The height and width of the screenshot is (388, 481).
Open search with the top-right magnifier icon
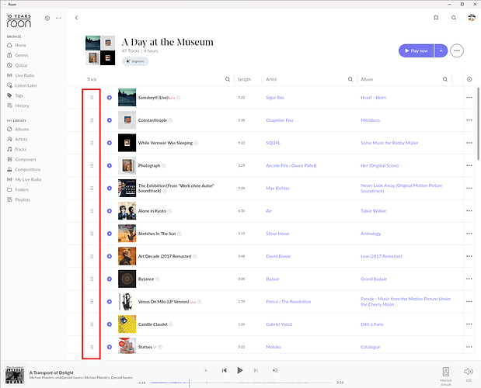[454, 17]
